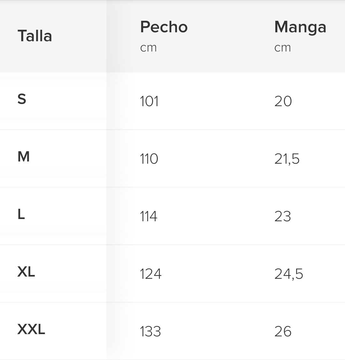Click the 24,5 sleeve value for XL
Screen dimensions: 345x360
289,274
